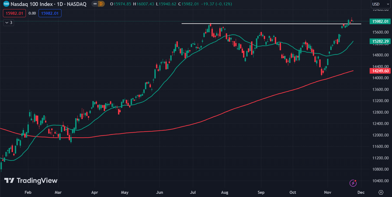This screenshot has height=197, width=392.
Task: Click the 10400.00 price scale label near bottom
Action: (x=380, y=181)
